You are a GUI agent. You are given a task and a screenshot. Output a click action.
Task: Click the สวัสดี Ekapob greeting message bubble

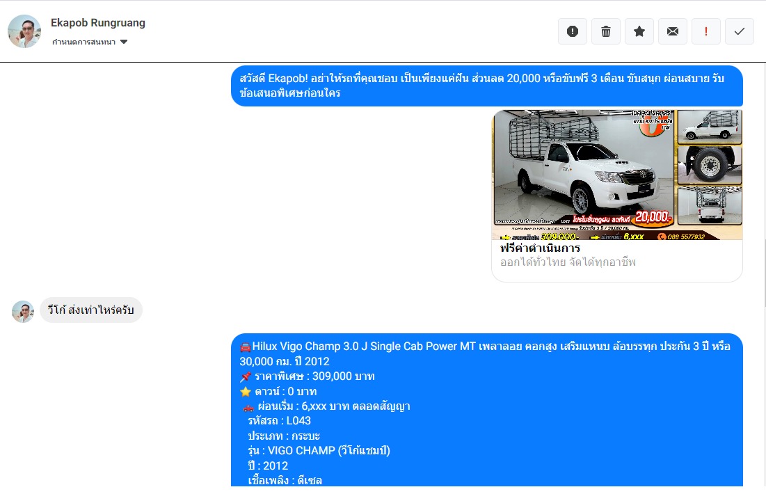[486, 86]
